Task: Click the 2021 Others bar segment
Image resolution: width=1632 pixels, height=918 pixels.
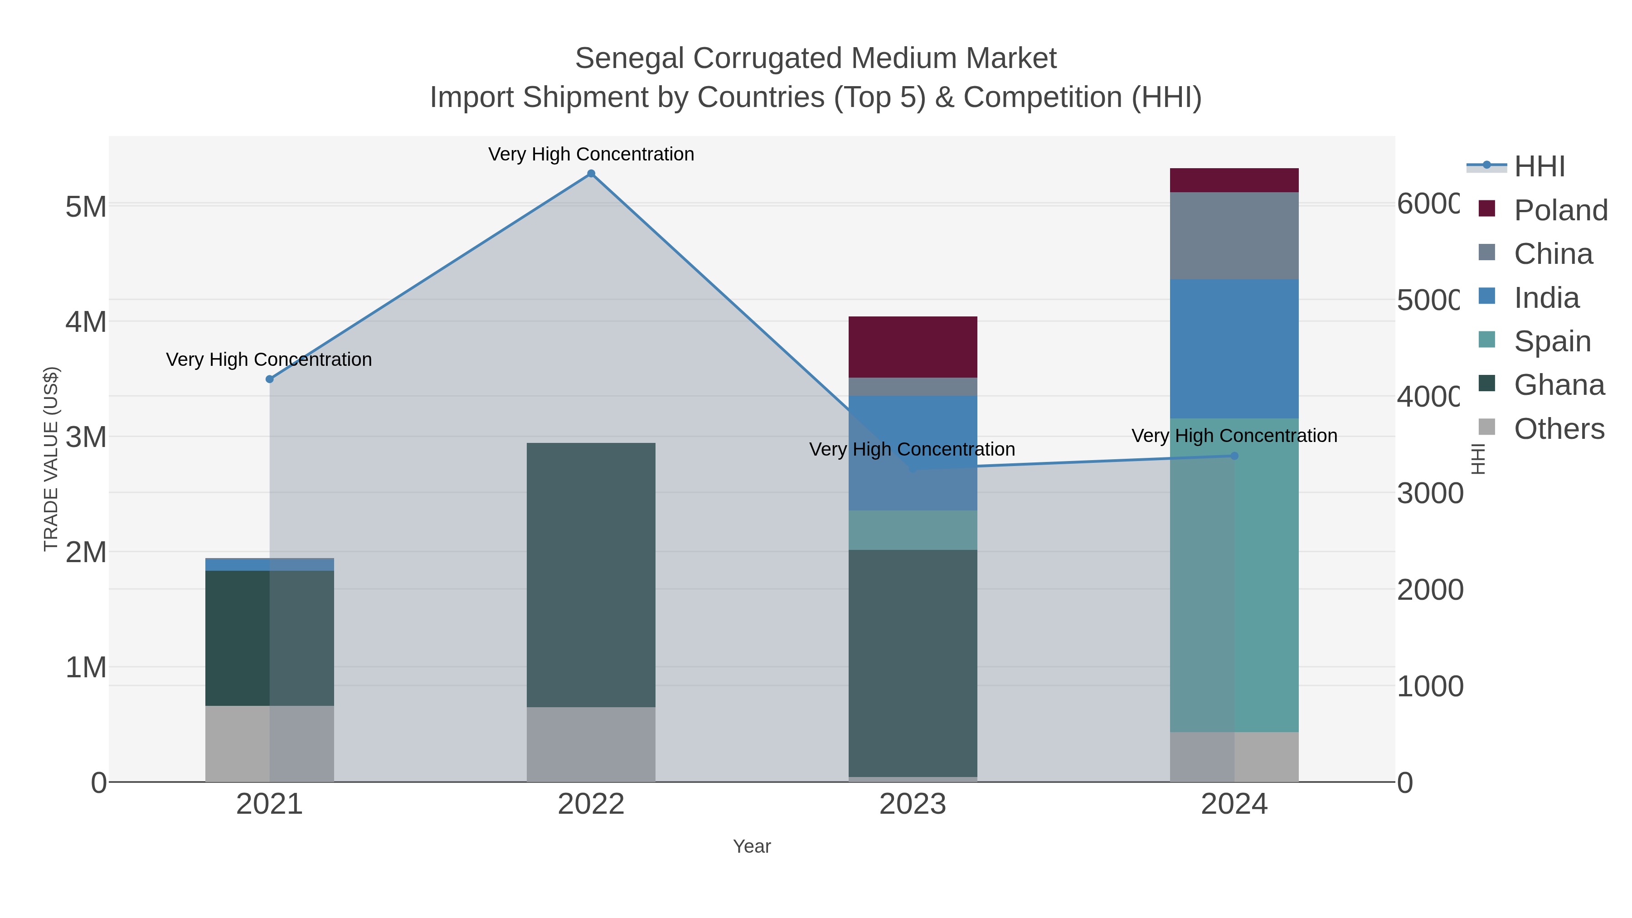Action: tap(269, 744)
